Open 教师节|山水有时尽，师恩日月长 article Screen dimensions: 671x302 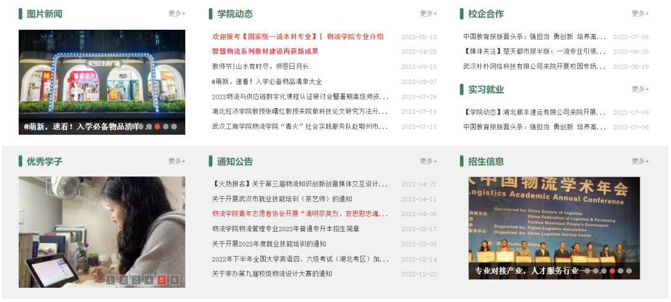[x=260, y=66]
